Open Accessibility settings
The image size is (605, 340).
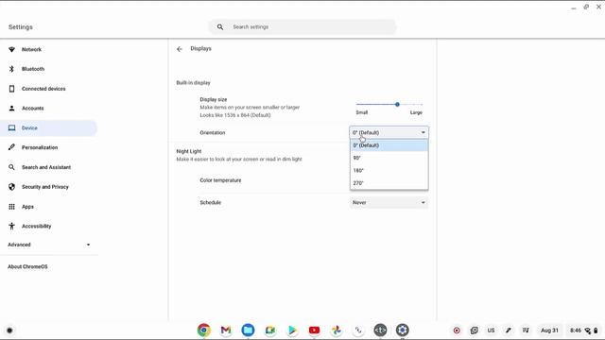tap(48, 227)
